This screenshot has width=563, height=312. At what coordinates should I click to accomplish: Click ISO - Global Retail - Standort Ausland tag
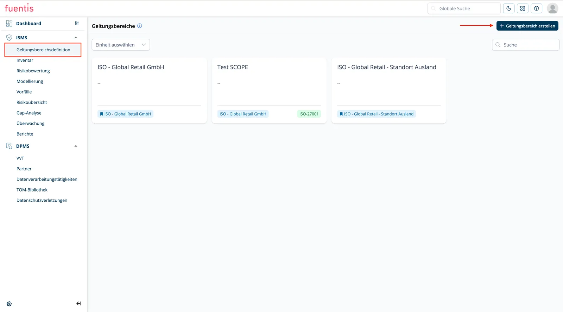click(x=377, y=114)
